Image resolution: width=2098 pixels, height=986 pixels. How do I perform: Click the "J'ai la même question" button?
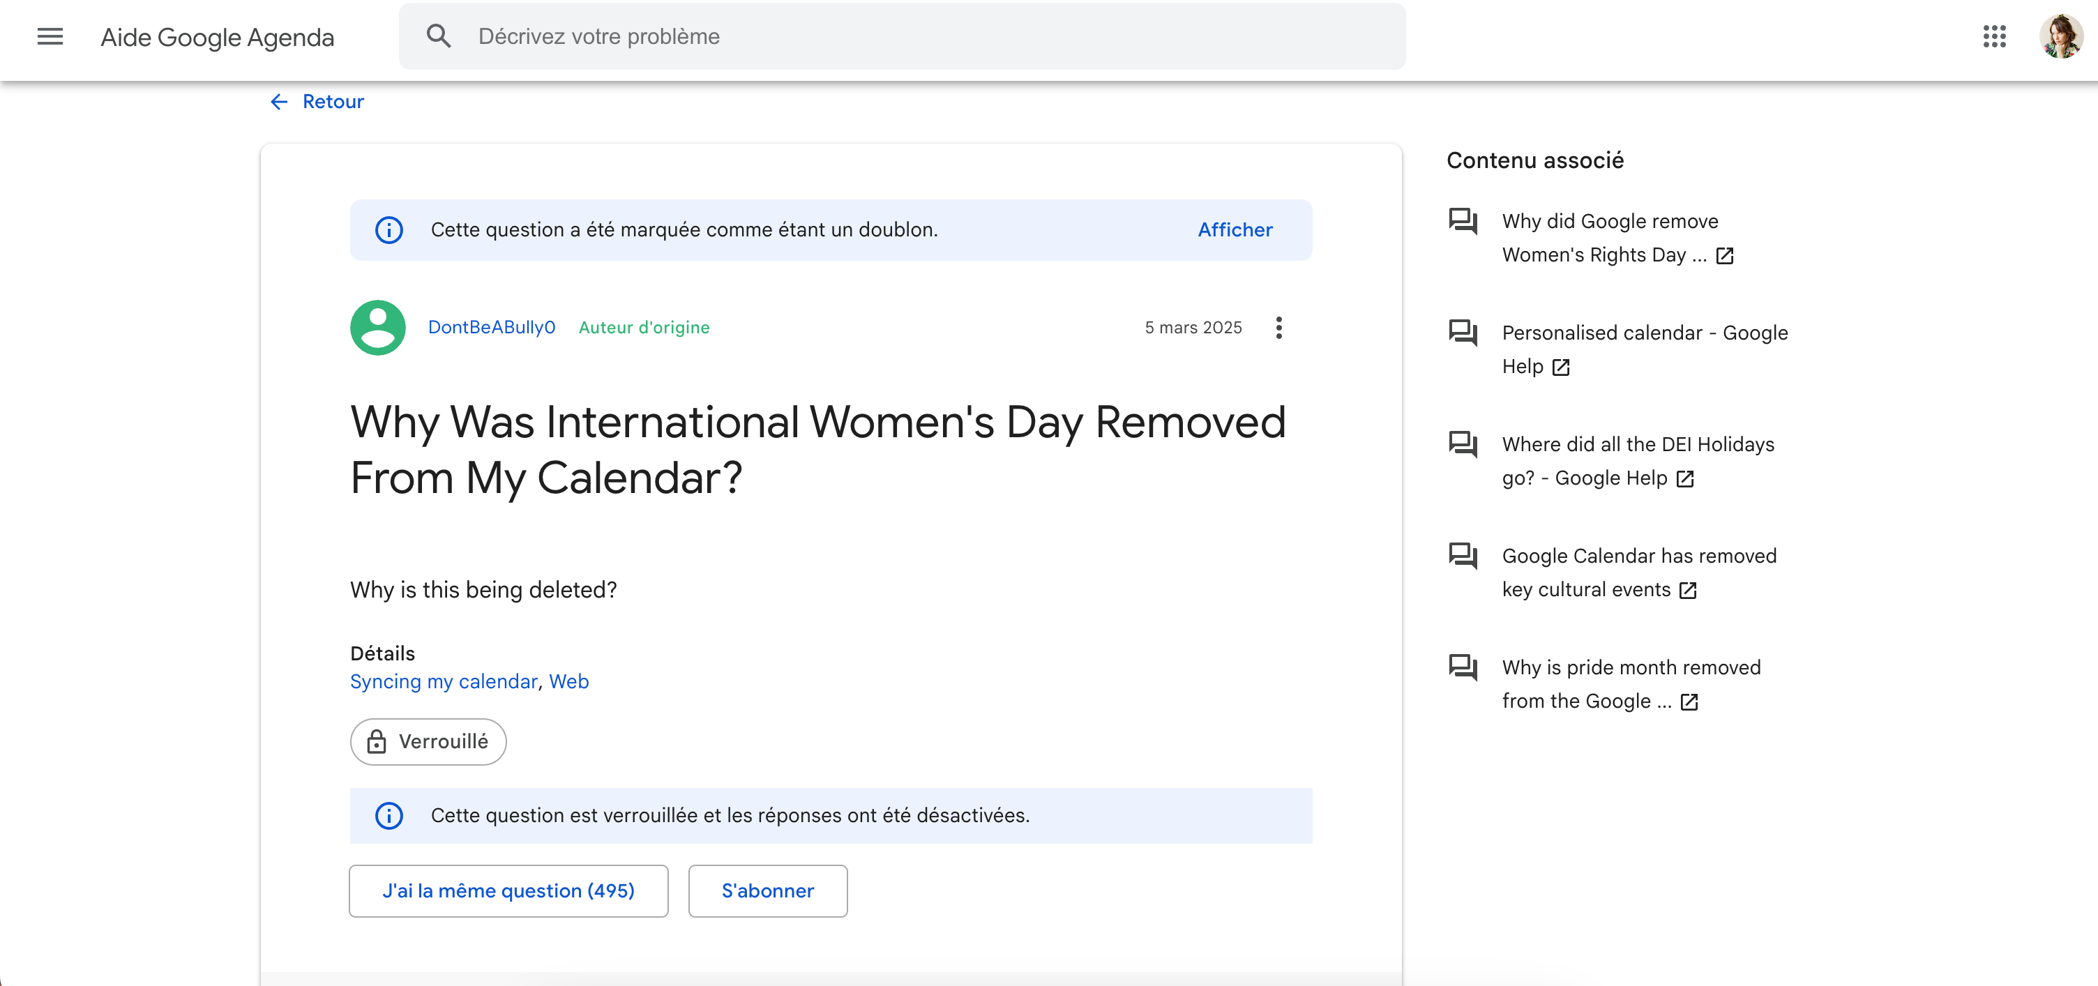tap(508, 890)
